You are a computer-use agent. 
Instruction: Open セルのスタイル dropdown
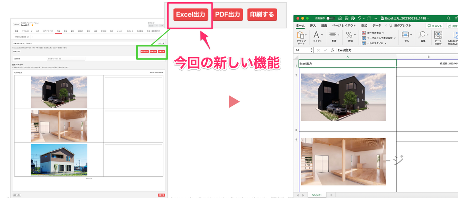point(374,43)
